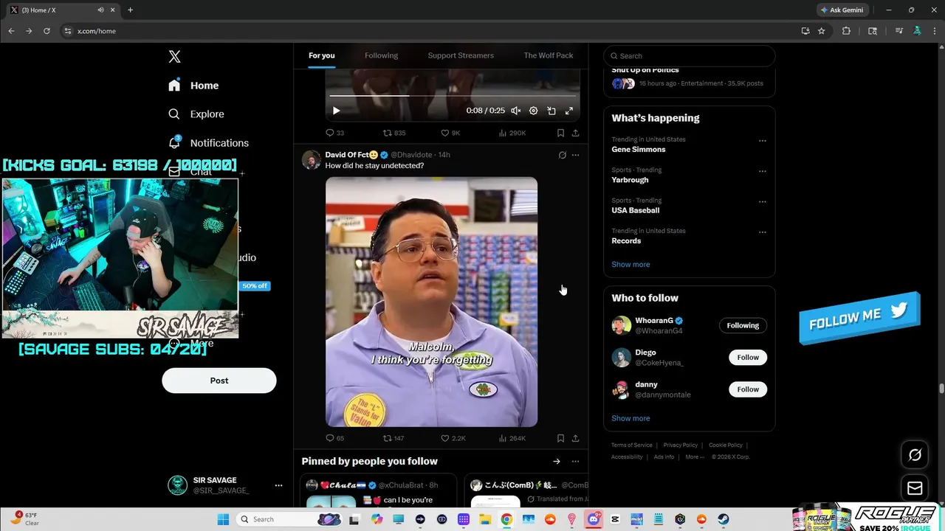
Task: Like the post with 2.2K likes
Action: (x=453, y=438)
